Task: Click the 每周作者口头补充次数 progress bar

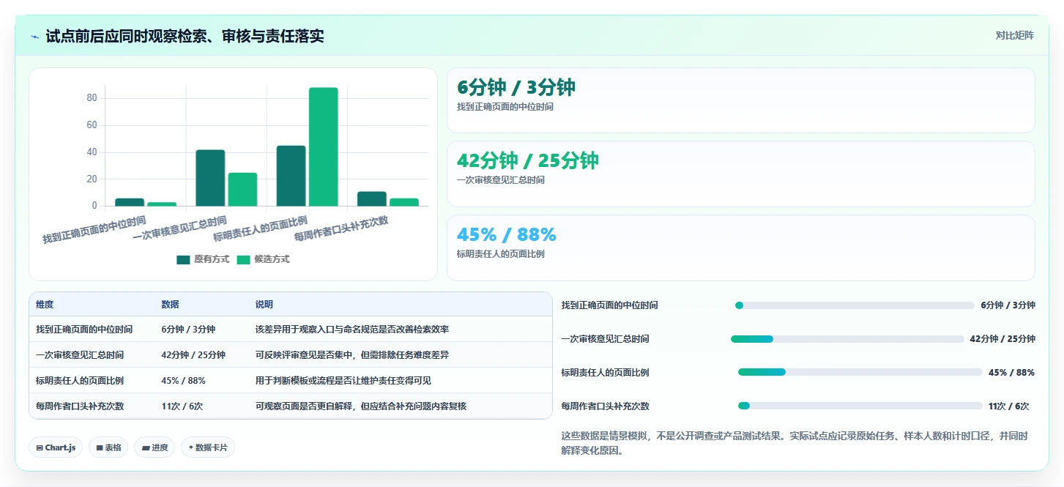Action: click(x=860, y=406)
